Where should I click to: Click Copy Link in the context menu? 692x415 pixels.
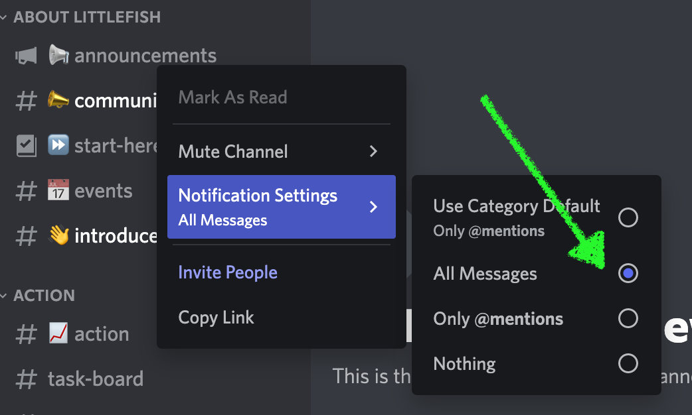click(216, 318)
